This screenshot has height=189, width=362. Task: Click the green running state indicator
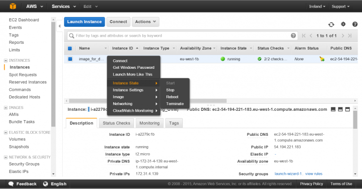click(222, 59)
